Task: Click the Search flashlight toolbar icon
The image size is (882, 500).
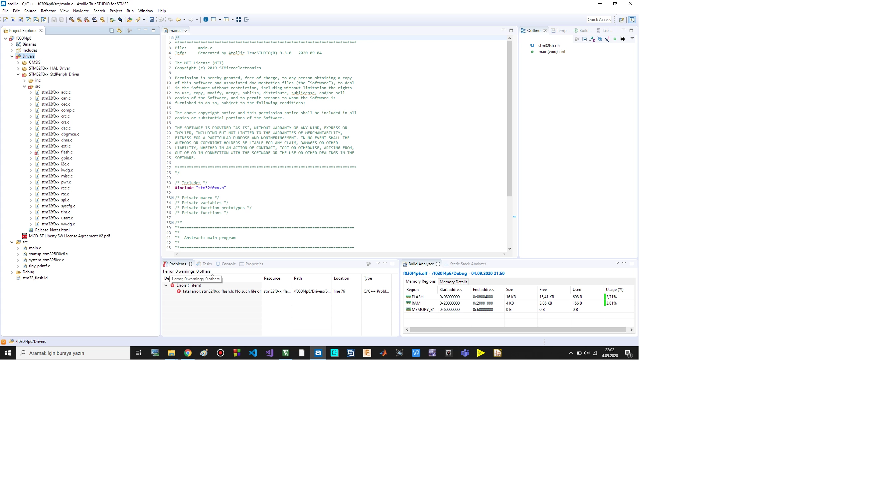Action: point(138,20)
